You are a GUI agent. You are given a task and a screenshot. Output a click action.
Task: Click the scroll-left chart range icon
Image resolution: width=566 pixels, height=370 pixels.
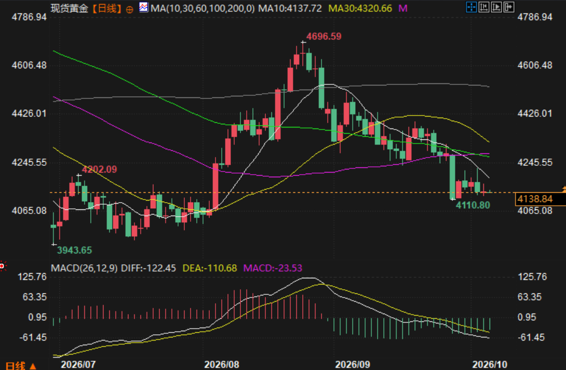tap(484, 7)
